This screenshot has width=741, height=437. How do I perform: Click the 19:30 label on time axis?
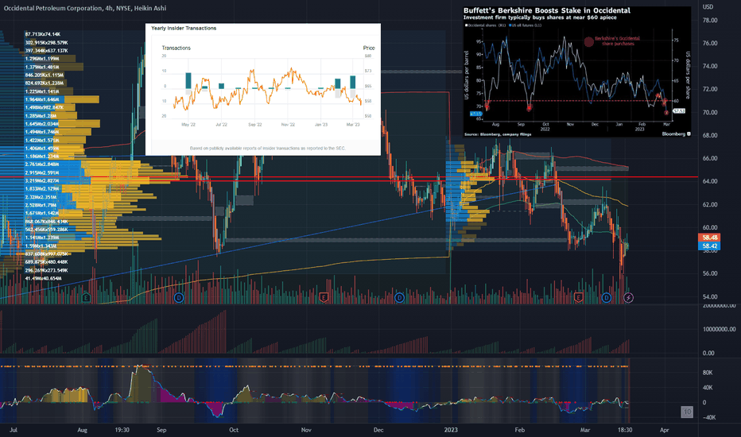[x=122, y=430]
